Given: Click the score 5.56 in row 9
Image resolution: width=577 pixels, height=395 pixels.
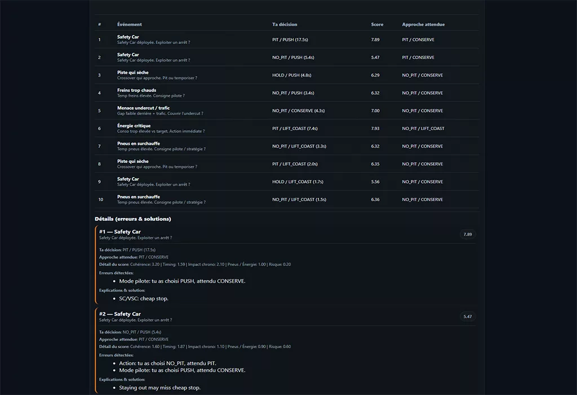Looking at the screenshot, I should coord(375,182).
